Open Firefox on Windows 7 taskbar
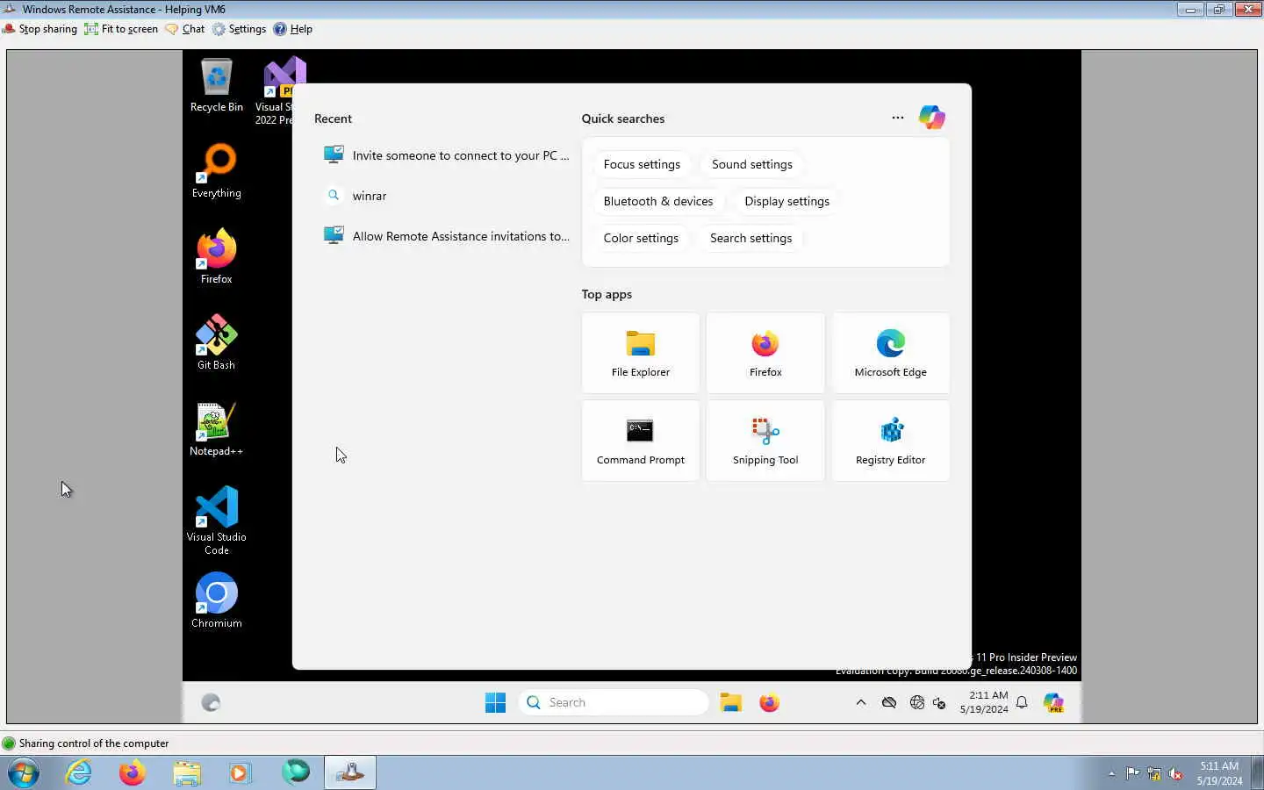Image resolution: width=1264 pixels, height=790 pixels. (132, 773)
